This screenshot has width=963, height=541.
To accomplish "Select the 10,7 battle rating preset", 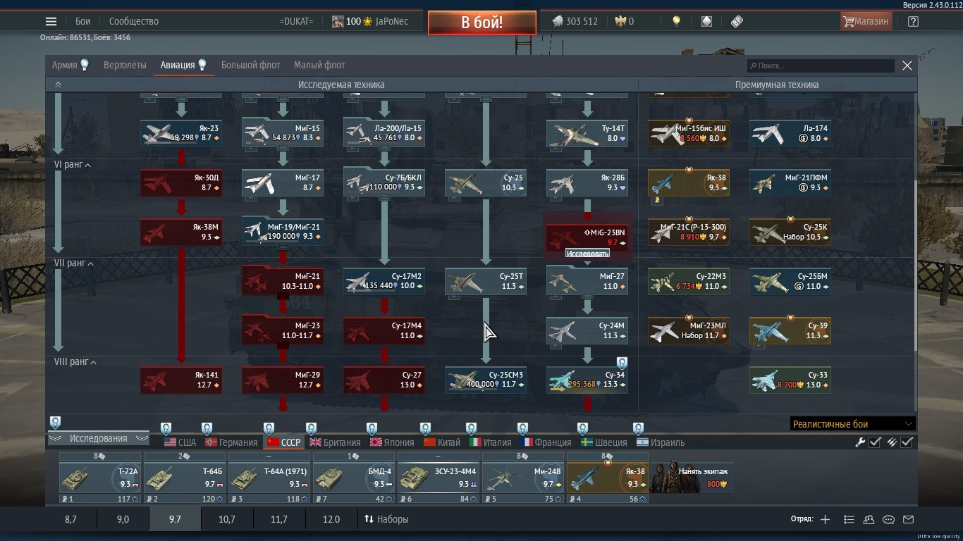I will 227,519.
